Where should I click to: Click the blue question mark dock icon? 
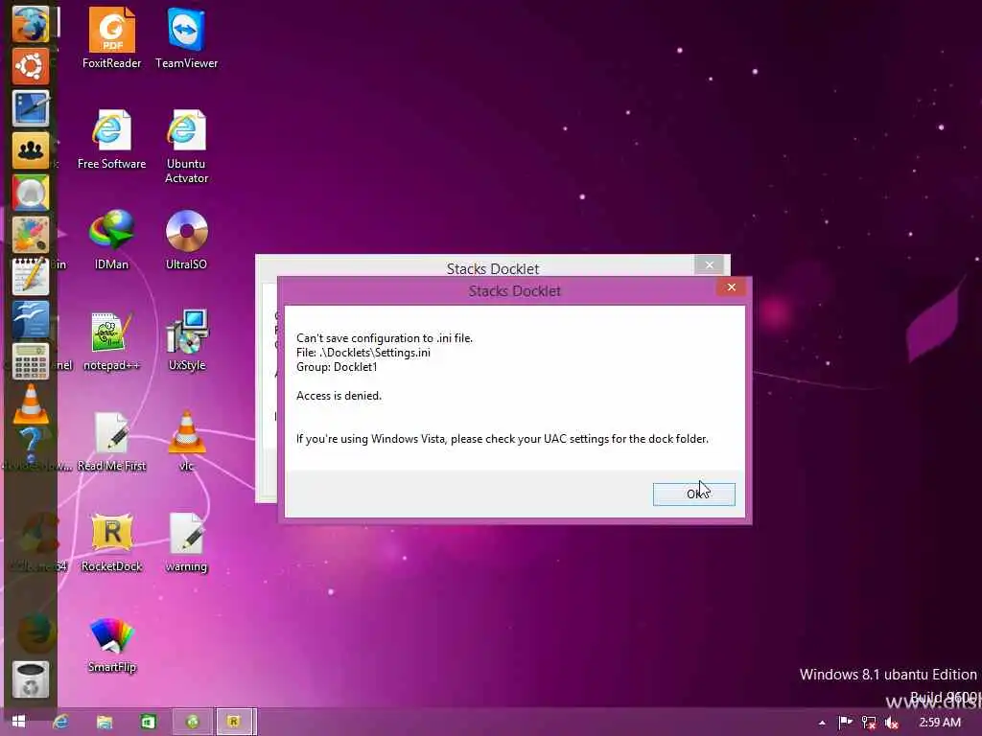click(30, 446)
